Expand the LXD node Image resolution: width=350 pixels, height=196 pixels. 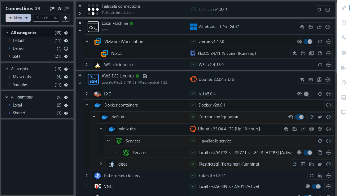[x=87, y=93]
